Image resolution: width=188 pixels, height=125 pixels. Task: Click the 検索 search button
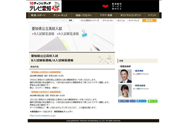70,21
